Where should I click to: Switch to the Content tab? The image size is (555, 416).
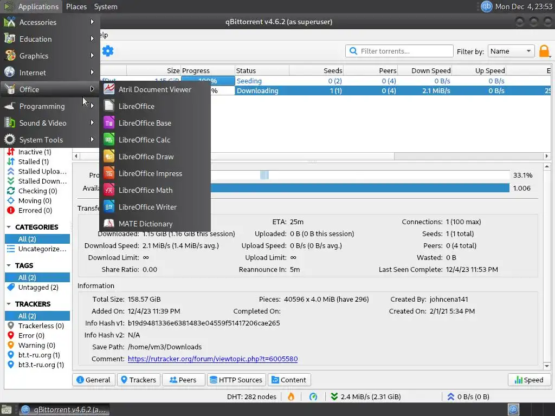289,380
